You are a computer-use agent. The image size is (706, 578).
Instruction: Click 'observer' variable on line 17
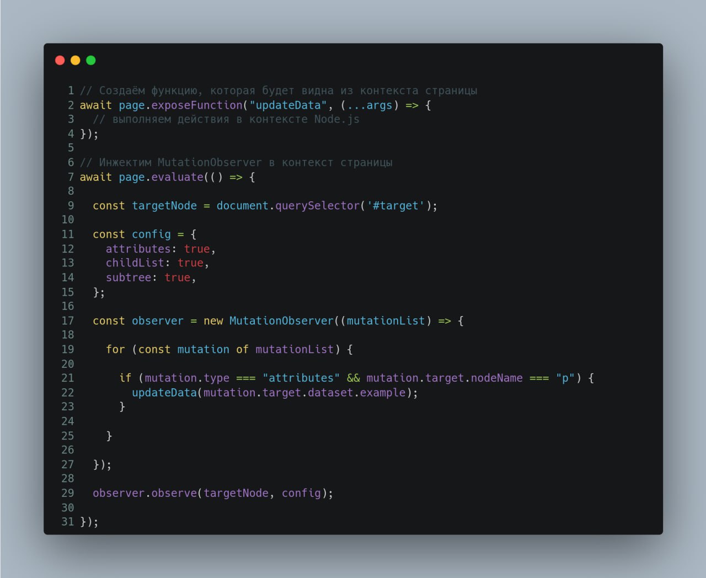[158, 320]
